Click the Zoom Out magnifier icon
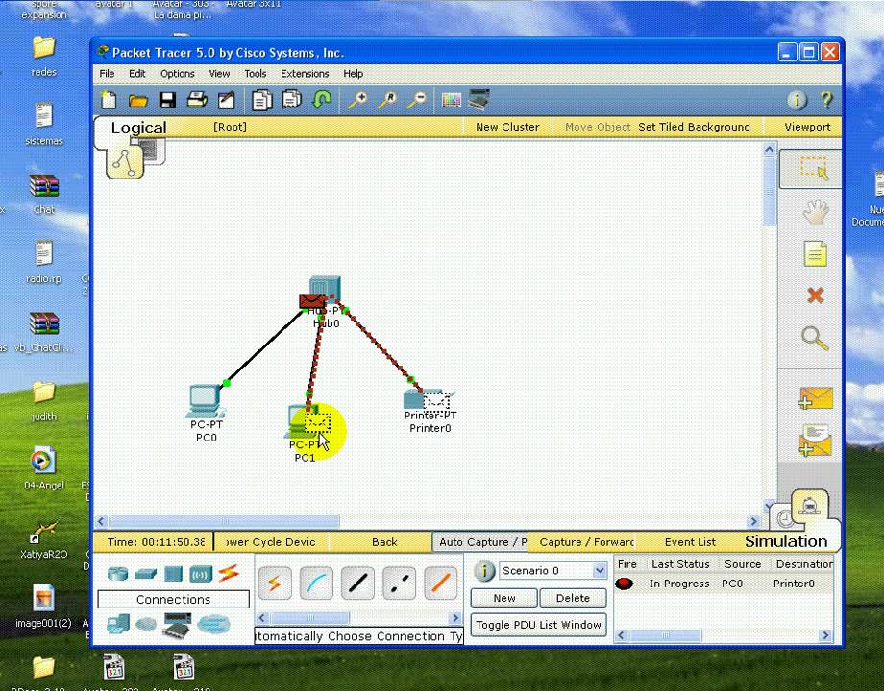Screen dimensions: 884x691 tap(417, 100)
